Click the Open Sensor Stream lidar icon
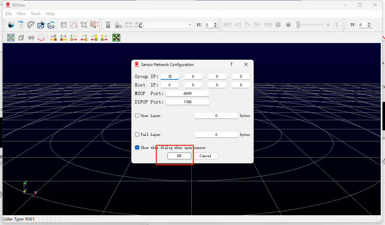 [x=11, y=25]
